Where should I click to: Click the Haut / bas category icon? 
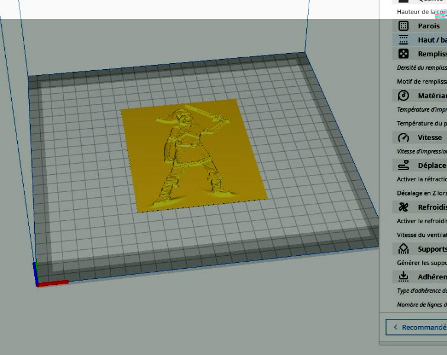403,40
